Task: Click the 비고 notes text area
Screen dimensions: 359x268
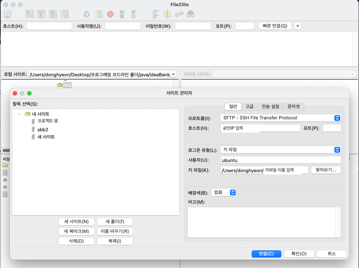Action: [264, 222]
